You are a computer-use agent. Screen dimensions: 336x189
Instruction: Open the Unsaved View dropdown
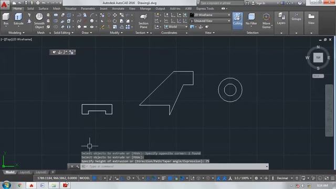pyautogui.click(x=210, y=21)
